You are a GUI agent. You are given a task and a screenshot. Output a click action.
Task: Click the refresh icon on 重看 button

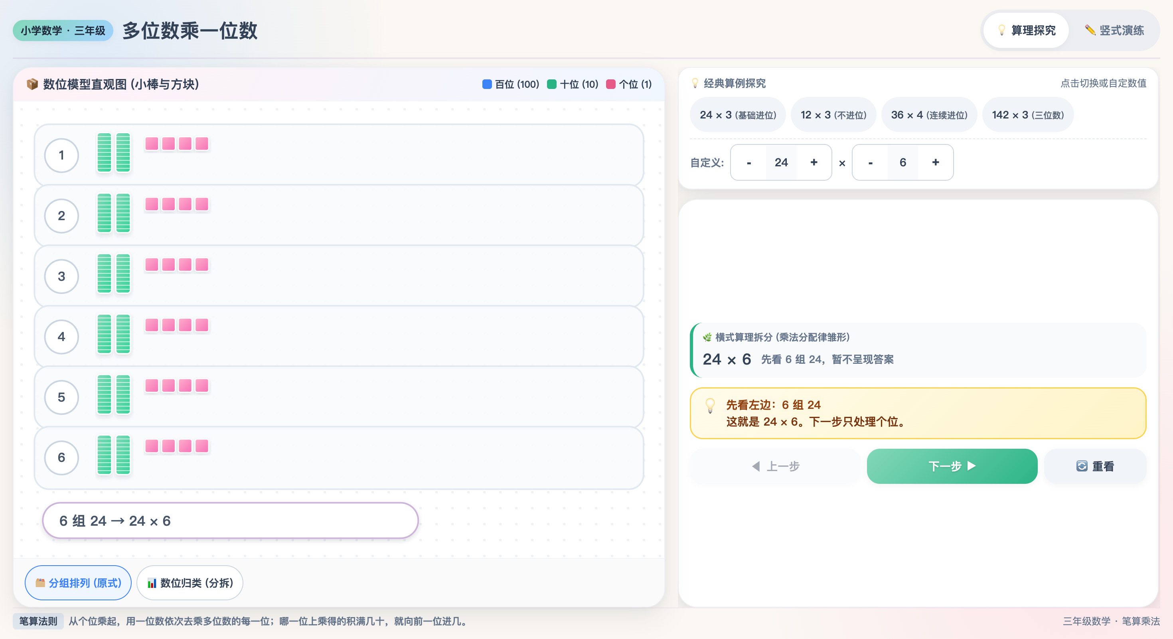pyautogui.click(x=1082, y=466)
